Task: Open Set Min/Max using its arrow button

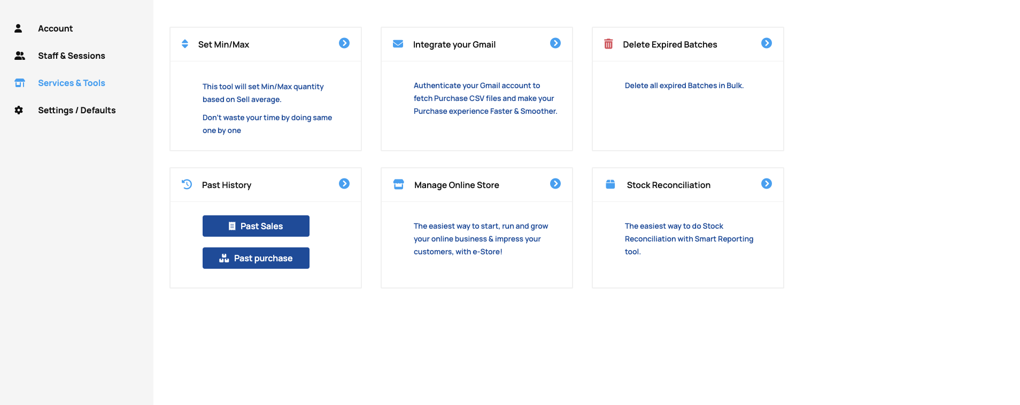Action: [x=344, y=43]
